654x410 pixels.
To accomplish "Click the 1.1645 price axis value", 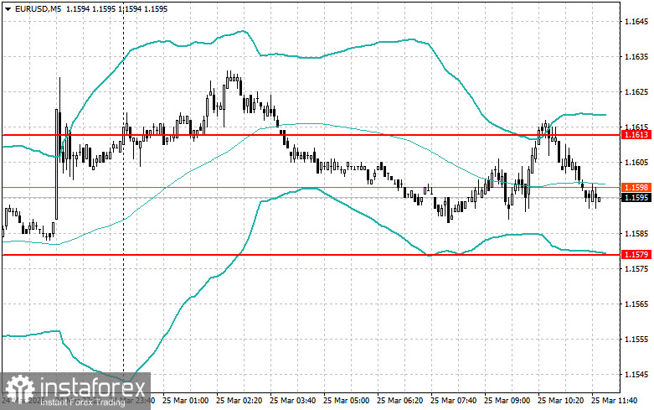I will point(636,21).
